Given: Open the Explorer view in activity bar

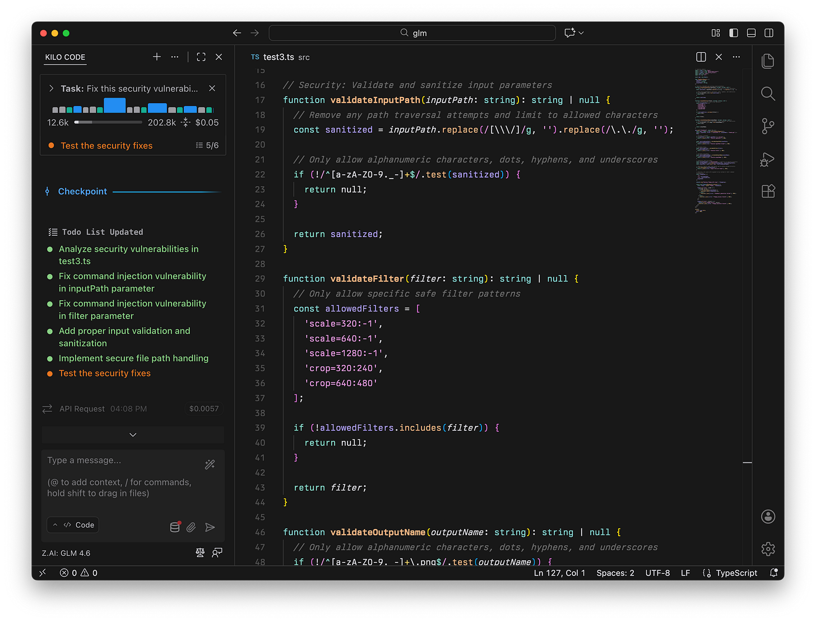Looking at the screenshot, I should pyautogui.click(x=768, y=61).
